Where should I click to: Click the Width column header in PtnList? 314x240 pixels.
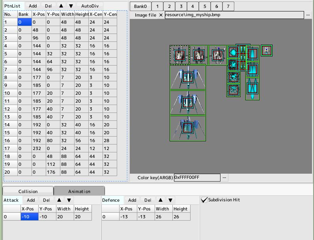67,14
